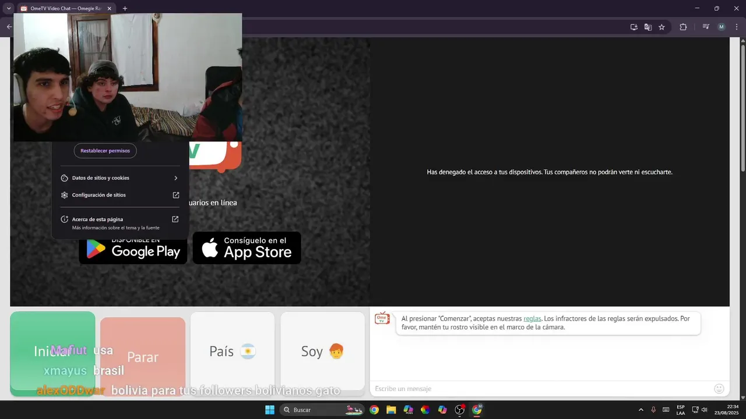
Task: Click the webcam overlay video thumbnail
Action: 128,77
